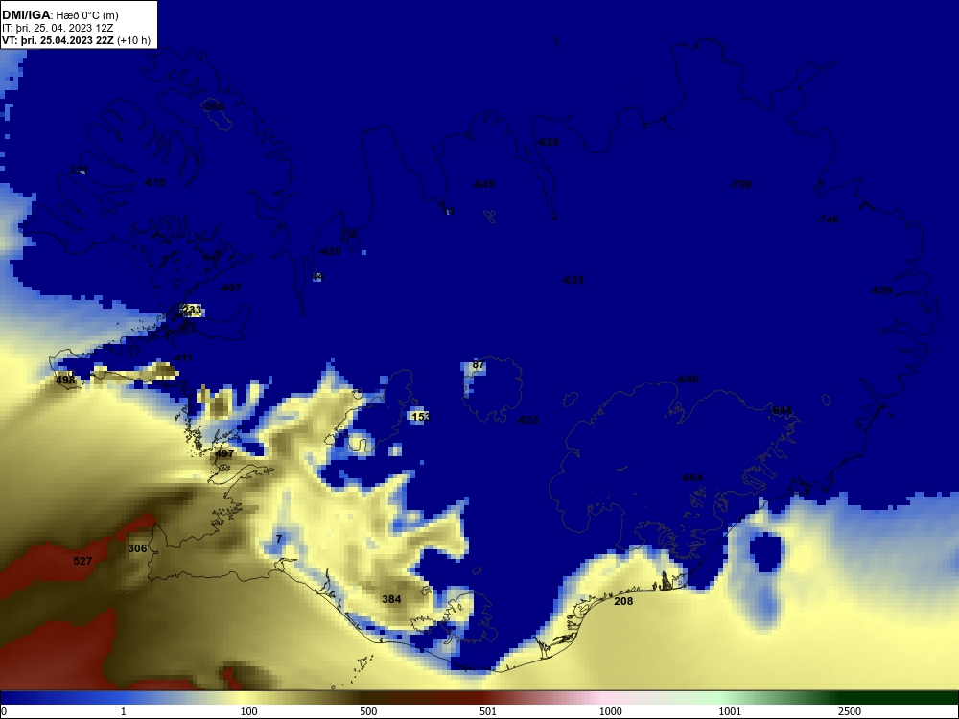The image size is (959, 719).
Task: Click the -411 value on the map
Action: click(181, 358)
